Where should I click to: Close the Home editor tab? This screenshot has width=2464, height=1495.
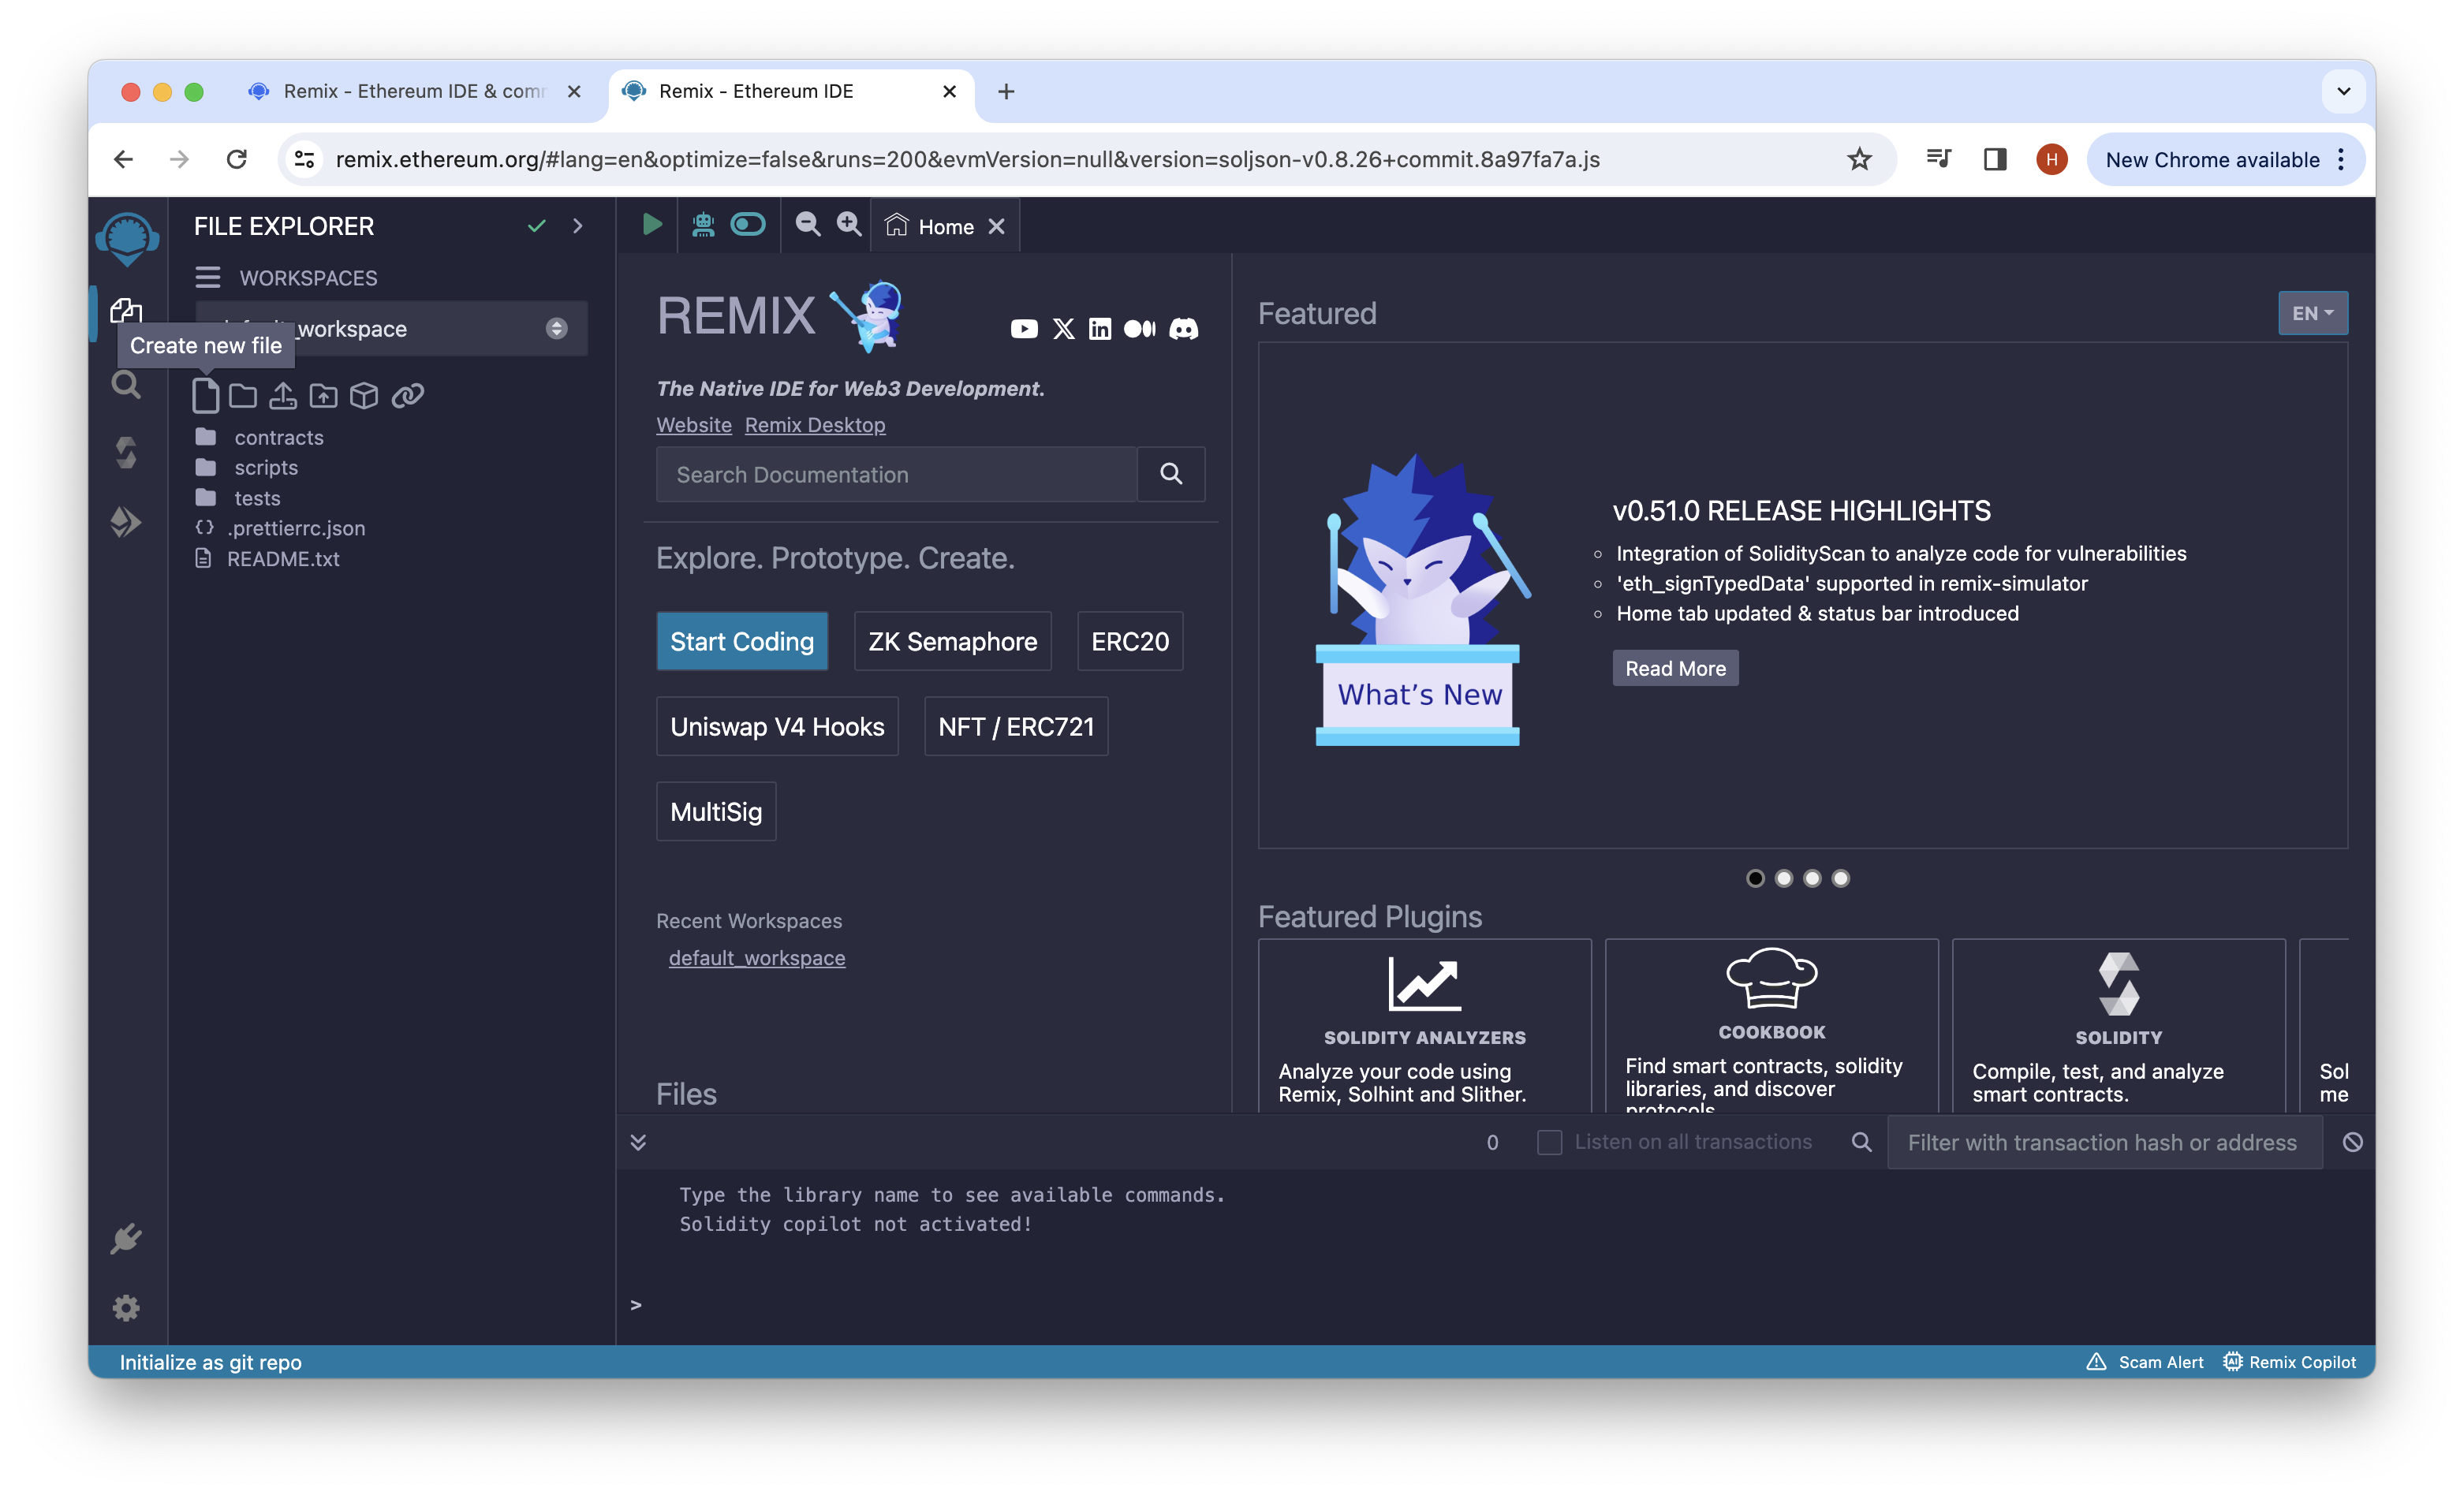coord(996,227)
